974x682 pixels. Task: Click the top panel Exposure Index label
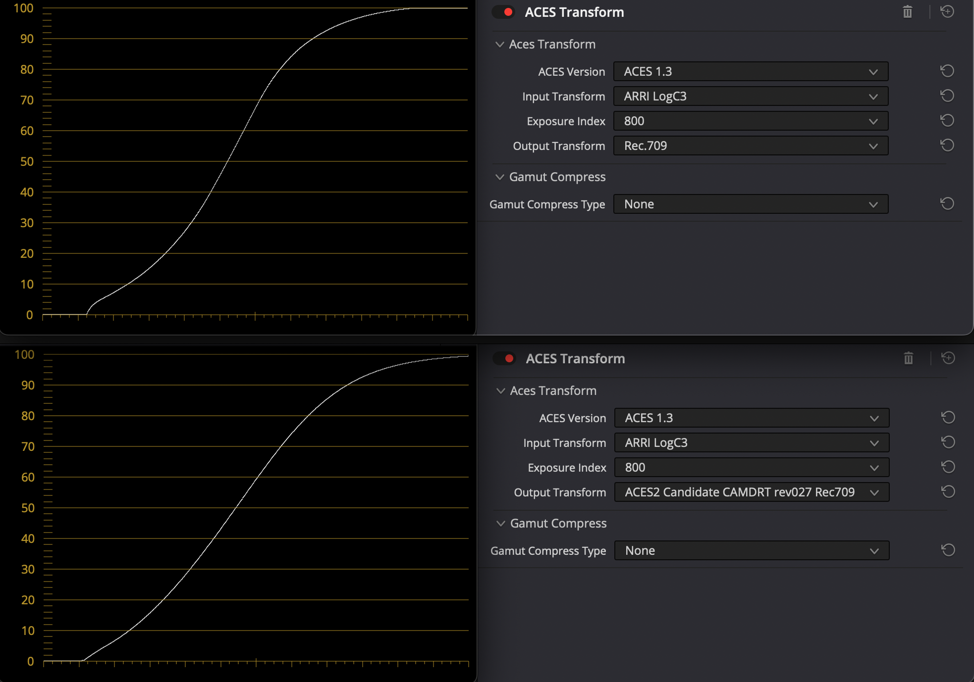(566, 121)
